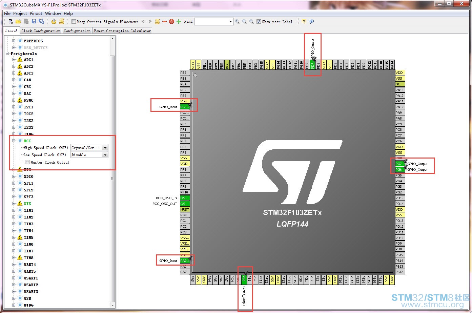Click the Save project floppy icon
The image size is (472, 313).
tap(34, 21)
